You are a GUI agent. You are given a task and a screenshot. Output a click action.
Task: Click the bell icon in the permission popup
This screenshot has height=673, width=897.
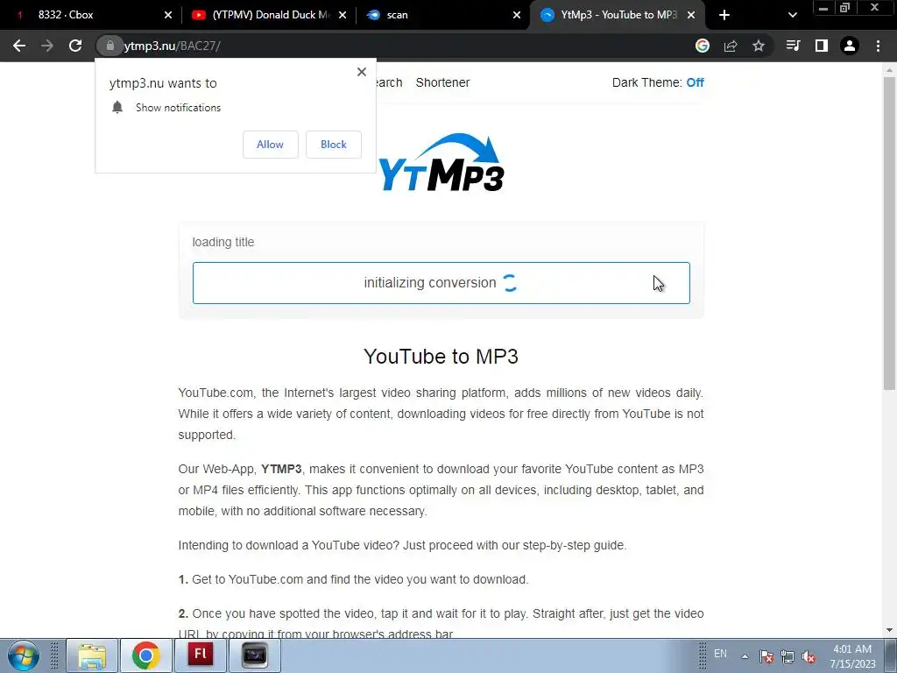point(117,107)
